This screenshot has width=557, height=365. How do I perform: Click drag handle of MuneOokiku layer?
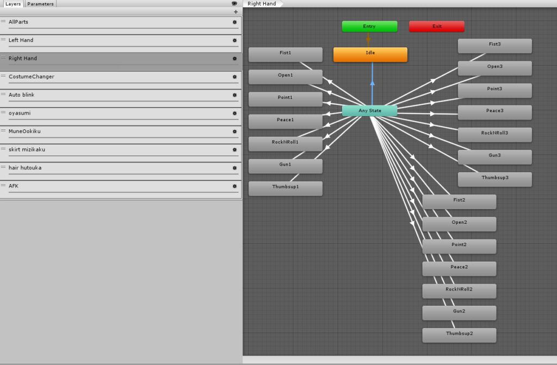click(3, 131)
